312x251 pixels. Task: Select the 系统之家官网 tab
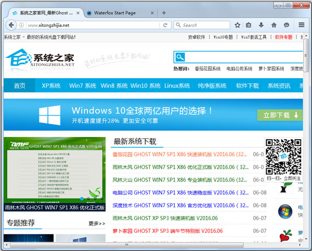(46, 13)
